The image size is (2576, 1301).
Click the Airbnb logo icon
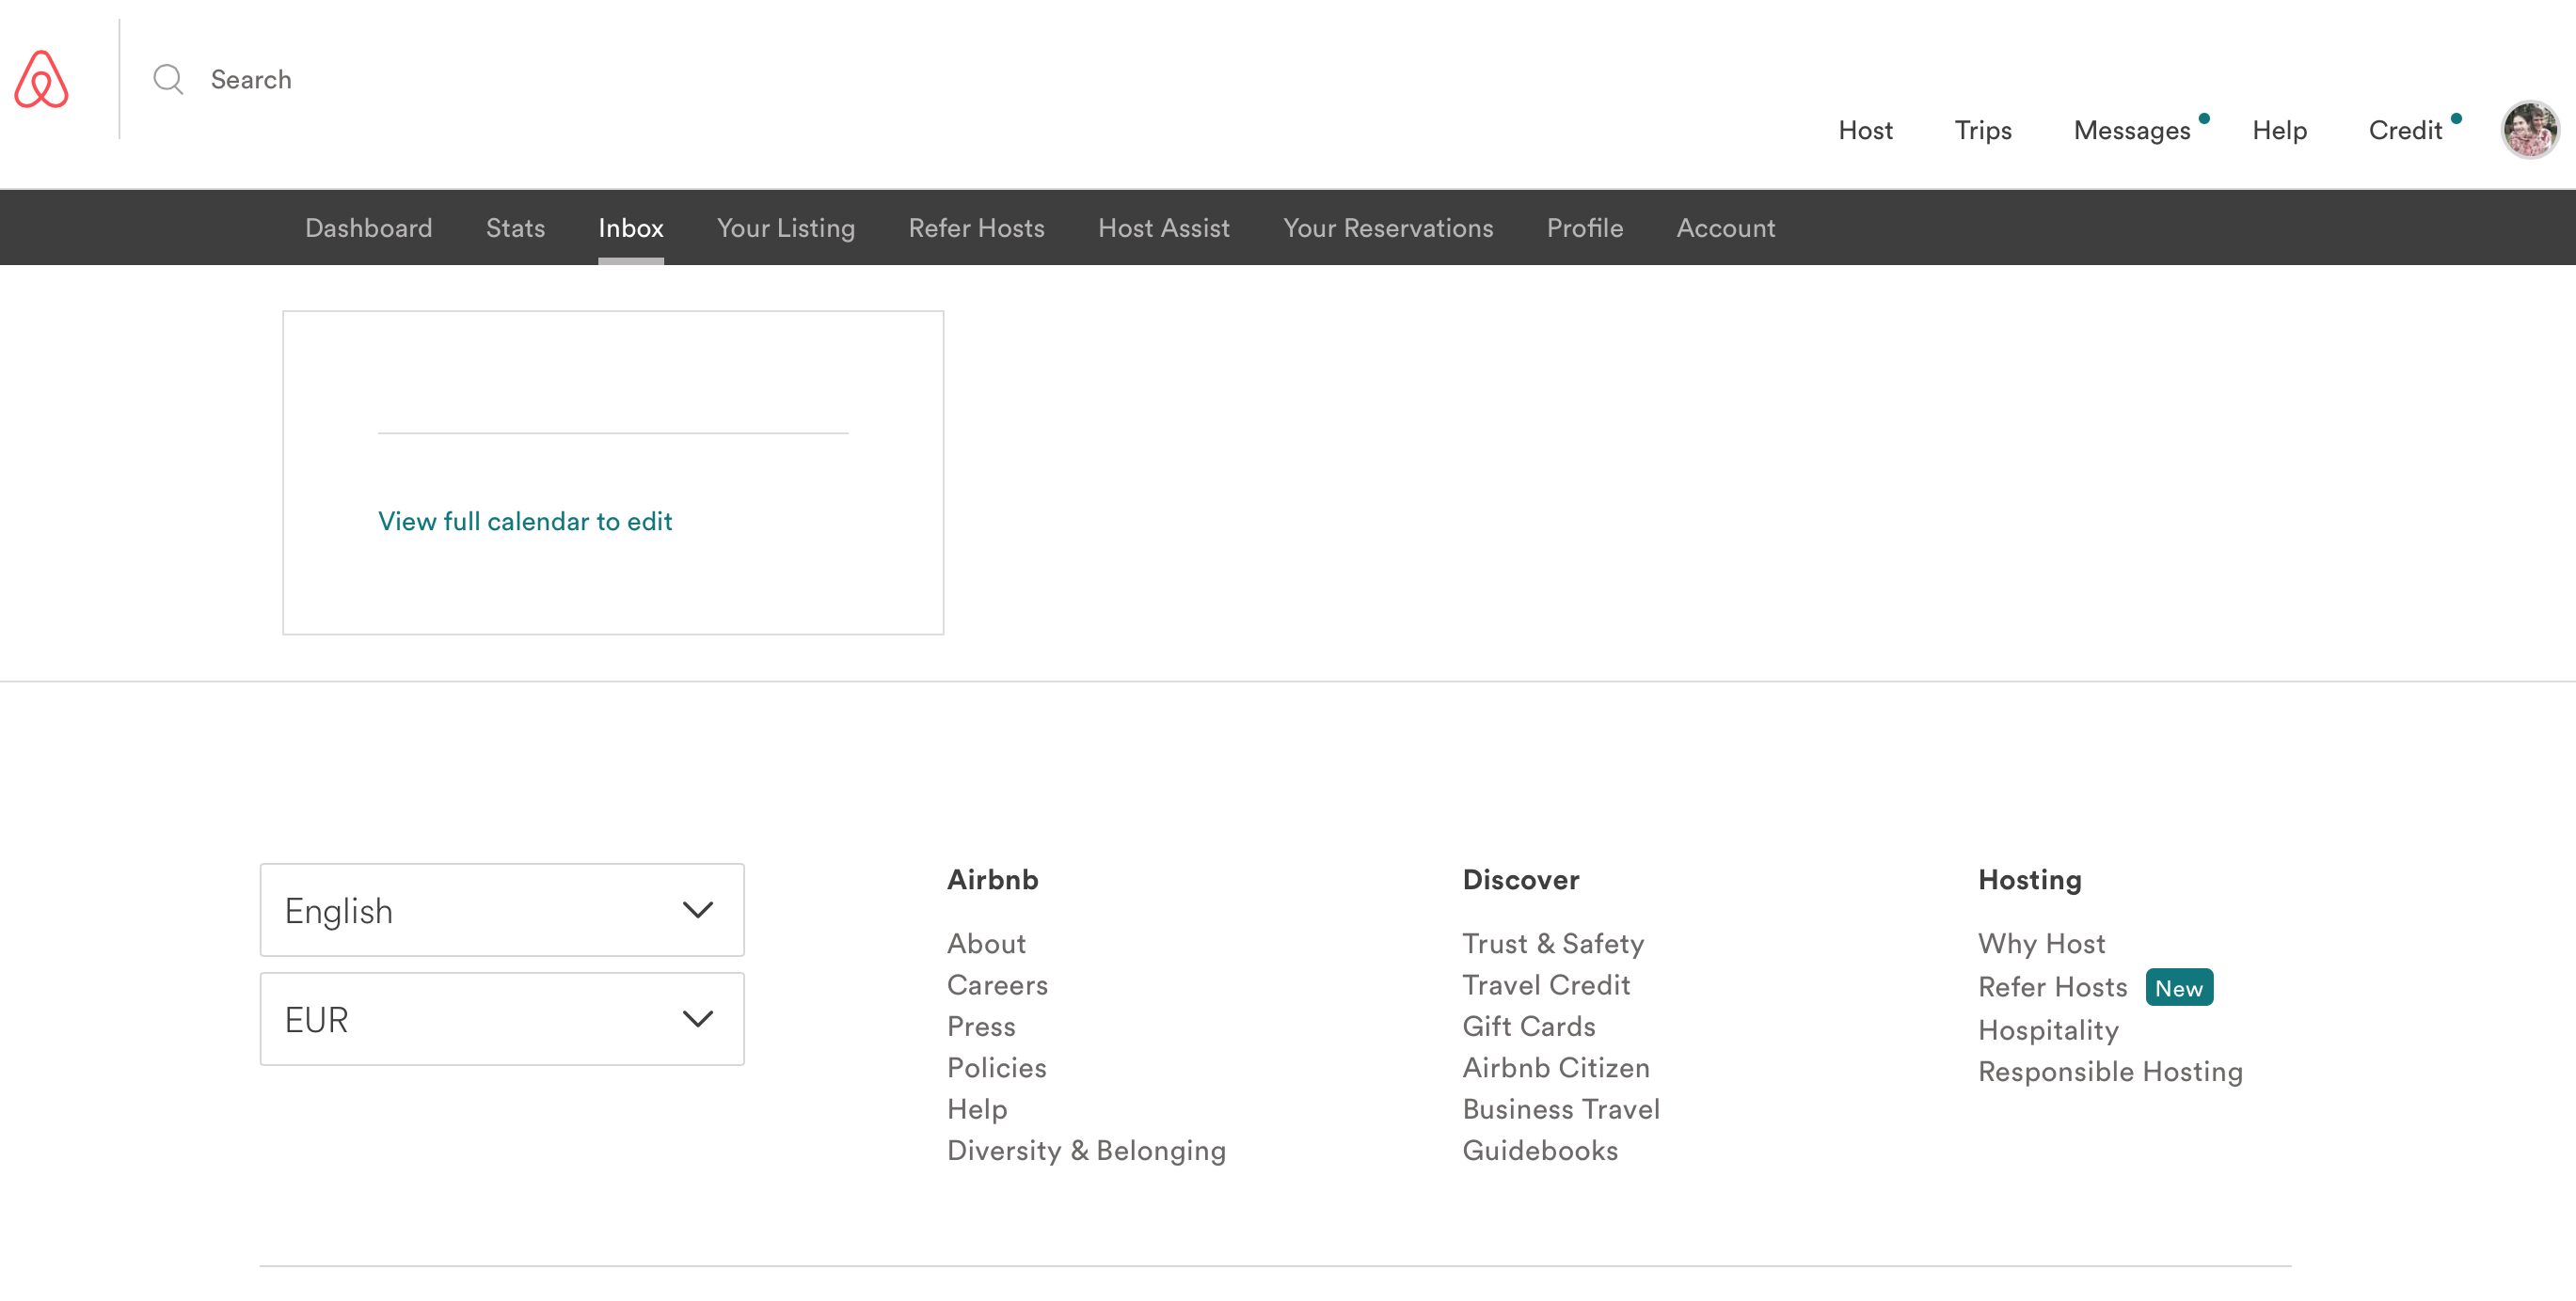click(x=41, y=79)
